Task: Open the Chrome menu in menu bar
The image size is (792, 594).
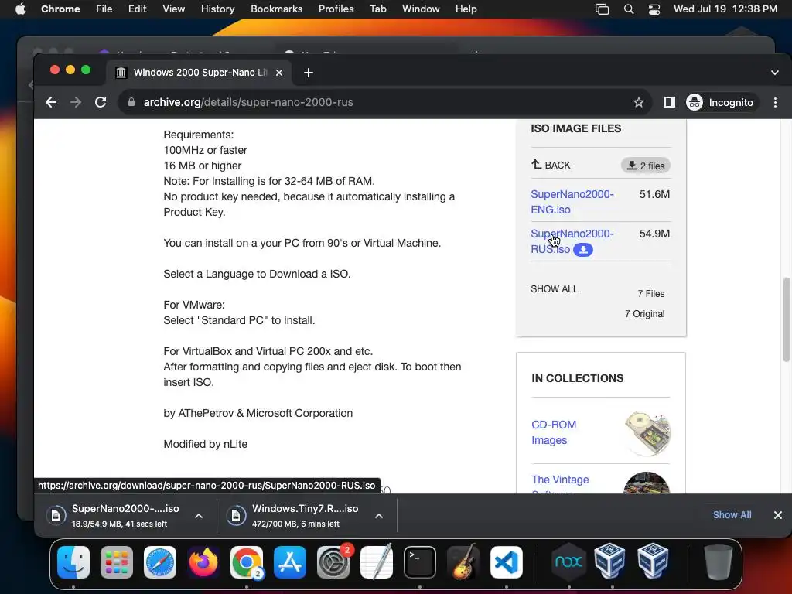Action: (60, 9)
